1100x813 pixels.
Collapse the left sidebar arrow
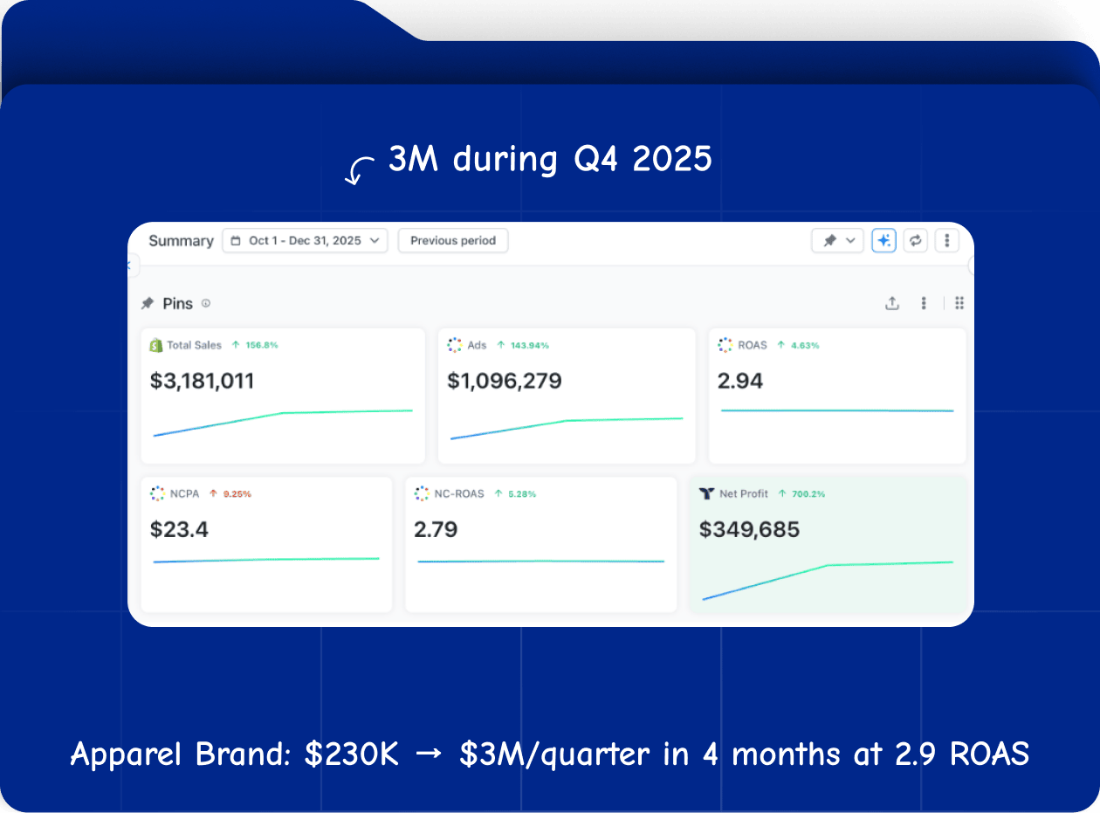click(131, 264)
